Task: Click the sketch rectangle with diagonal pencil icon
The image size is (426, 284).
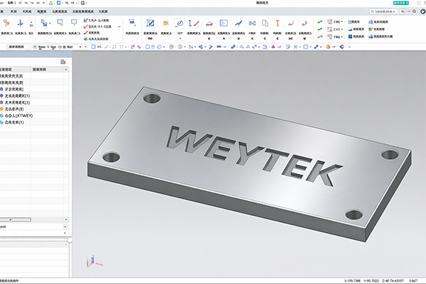Action: 150,23
